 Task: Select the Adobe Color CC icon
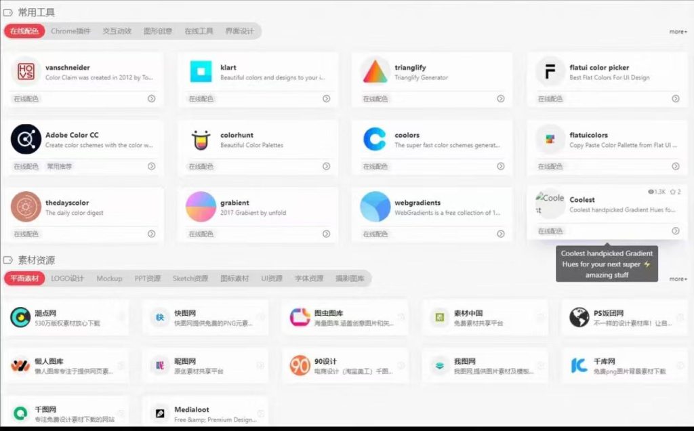pos(26,140)
